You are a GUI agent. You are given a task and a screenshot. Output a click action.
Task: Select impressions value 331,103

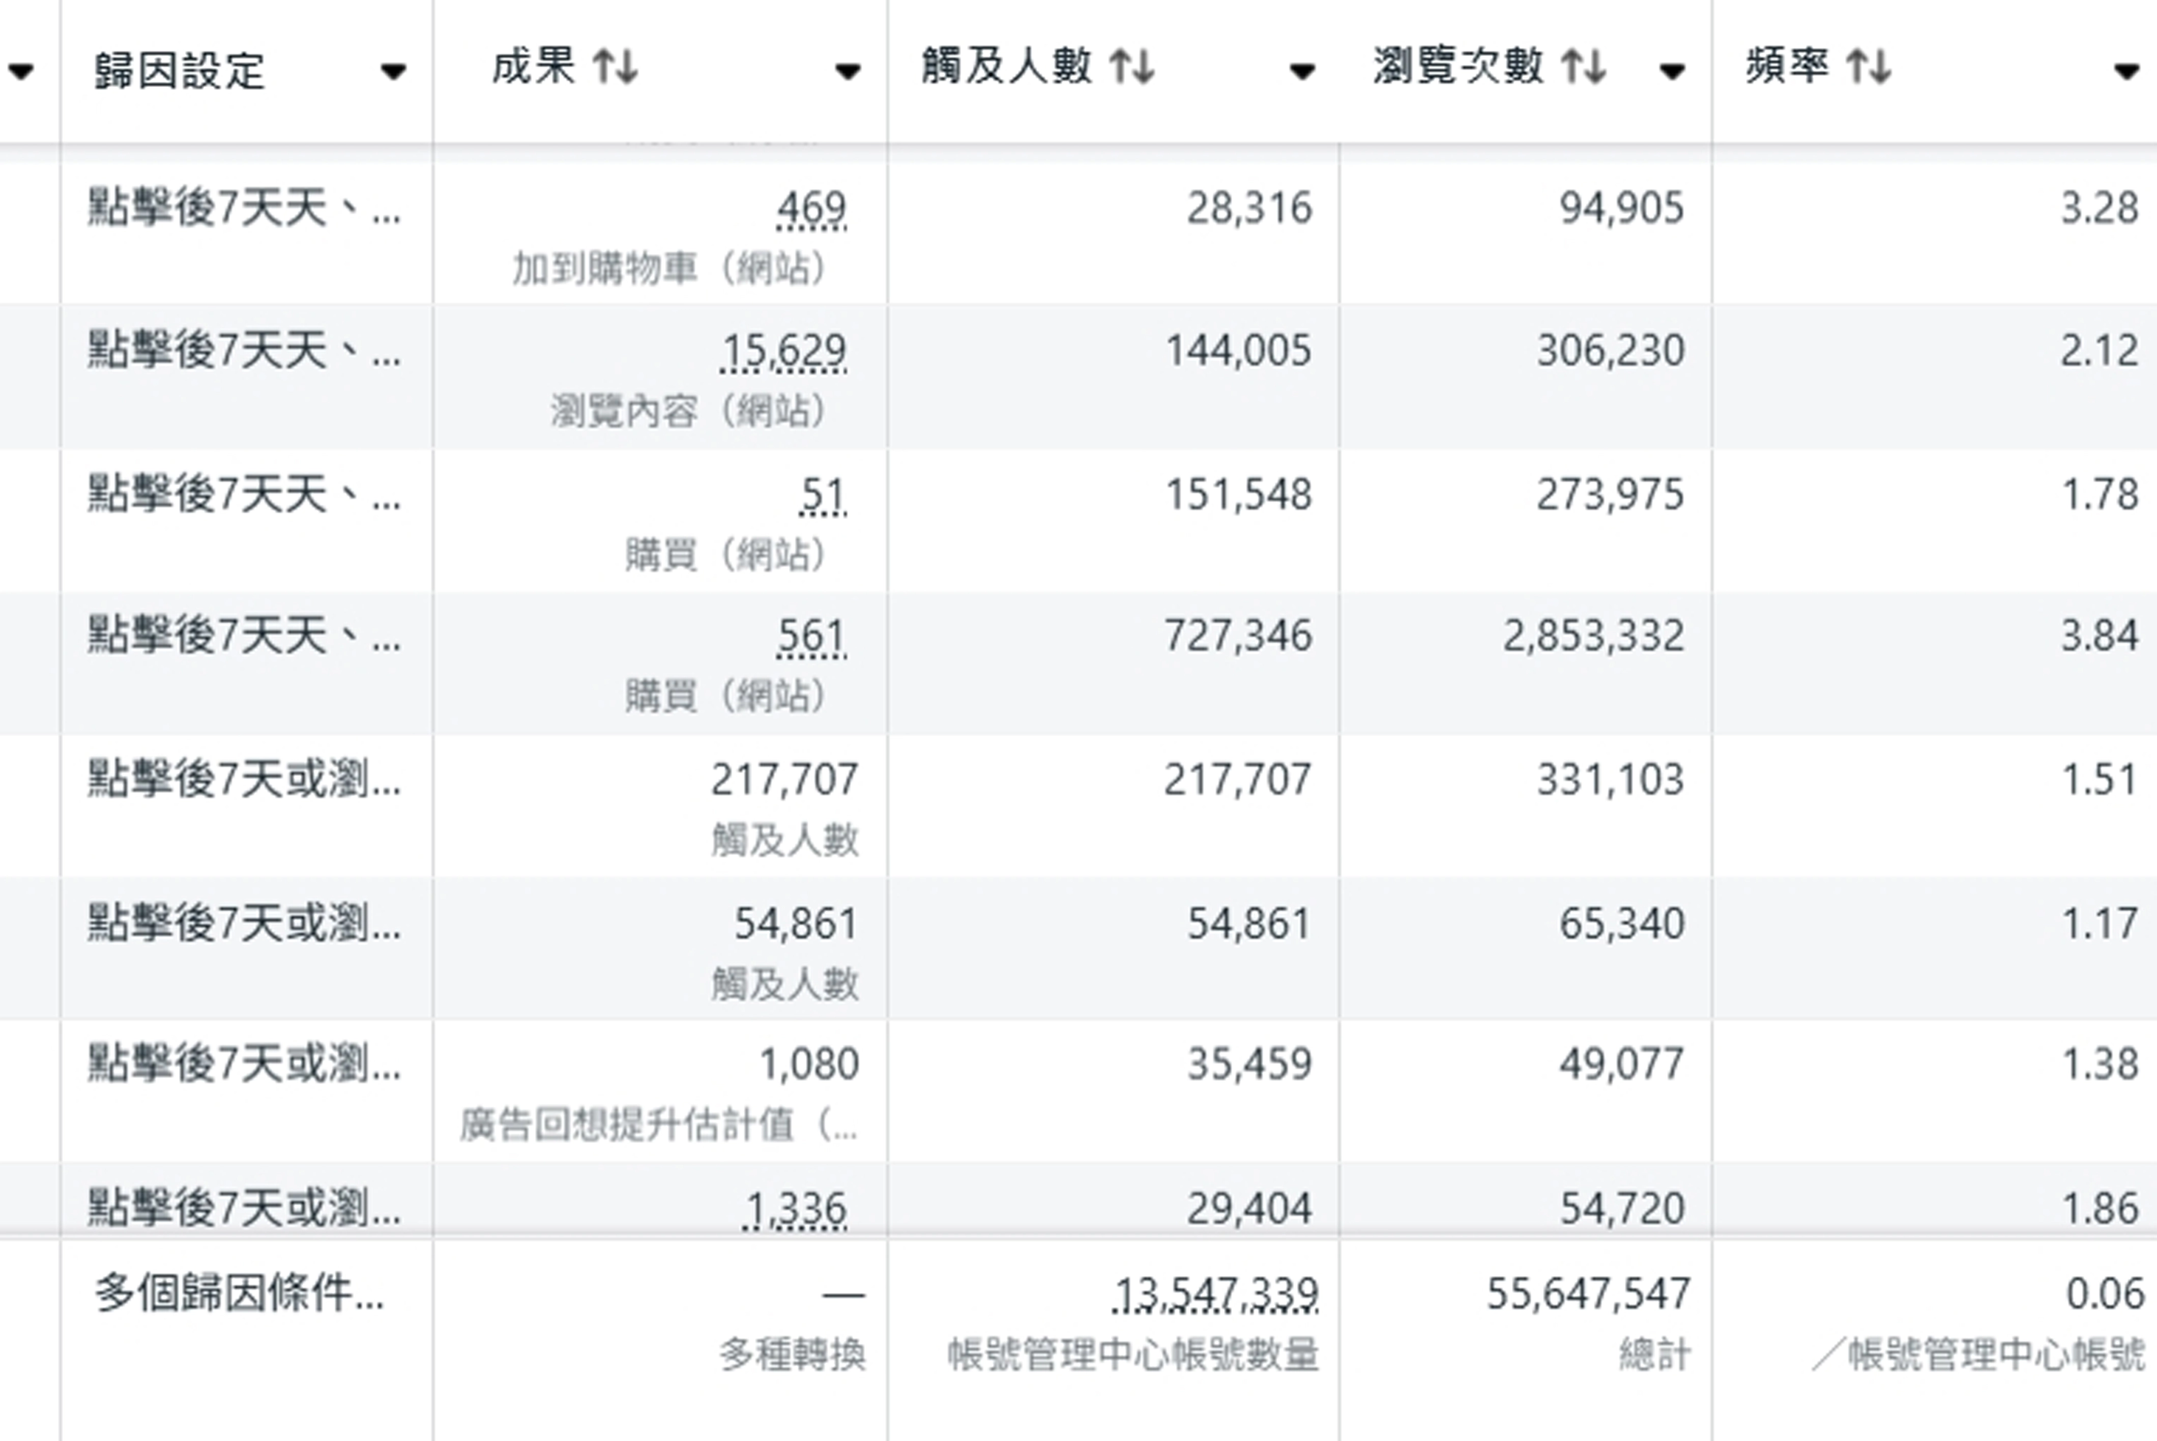[1611, 780]
